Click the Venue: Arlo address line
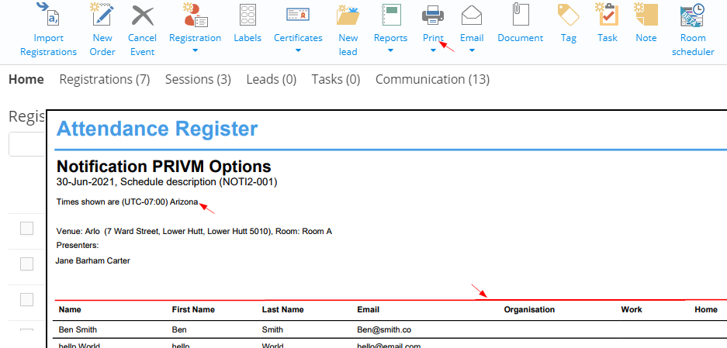The width and height of the screenshot is (727, 348). click(x=194, y=231)
